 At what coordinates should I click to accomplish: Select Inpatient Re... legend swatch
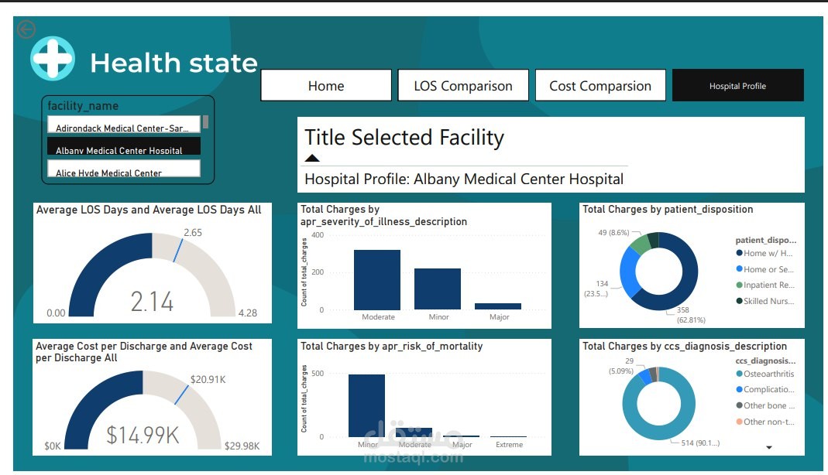tap(739, 285)
